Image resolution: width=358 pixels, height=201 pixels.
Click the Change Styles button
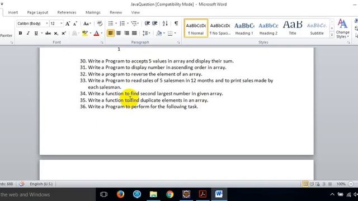click(x=342, y=28)
